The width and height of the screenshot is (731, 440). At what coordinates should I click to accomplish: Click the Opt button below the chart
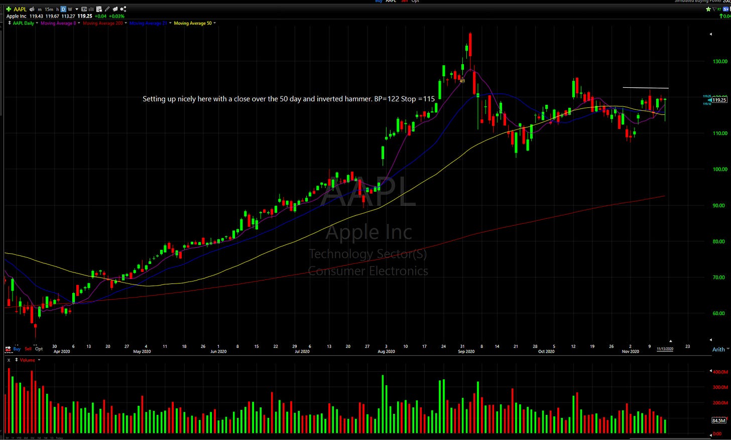coord(39,349)
